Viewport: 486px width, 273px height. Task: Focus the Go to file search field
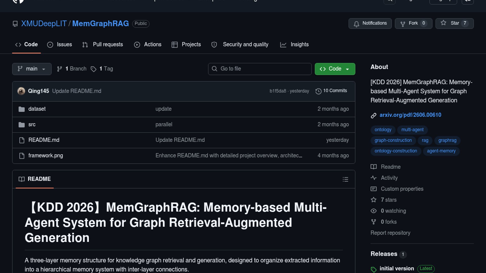[x=260, y=69]
